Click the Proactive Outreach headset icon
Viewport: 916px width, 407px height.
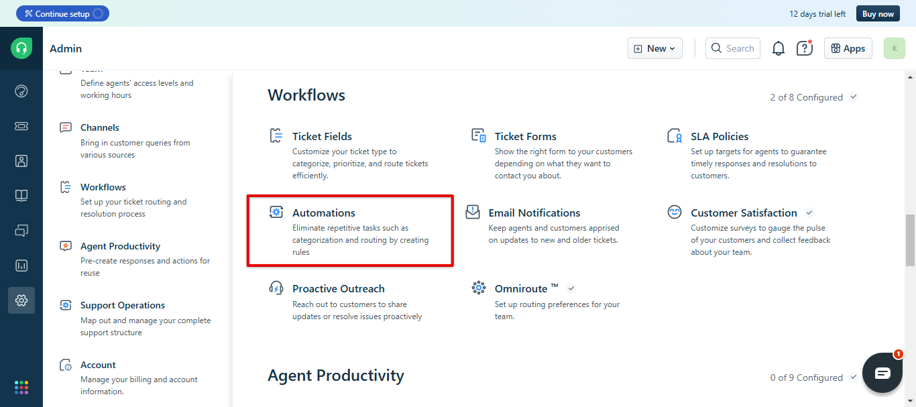pos(276,288)
